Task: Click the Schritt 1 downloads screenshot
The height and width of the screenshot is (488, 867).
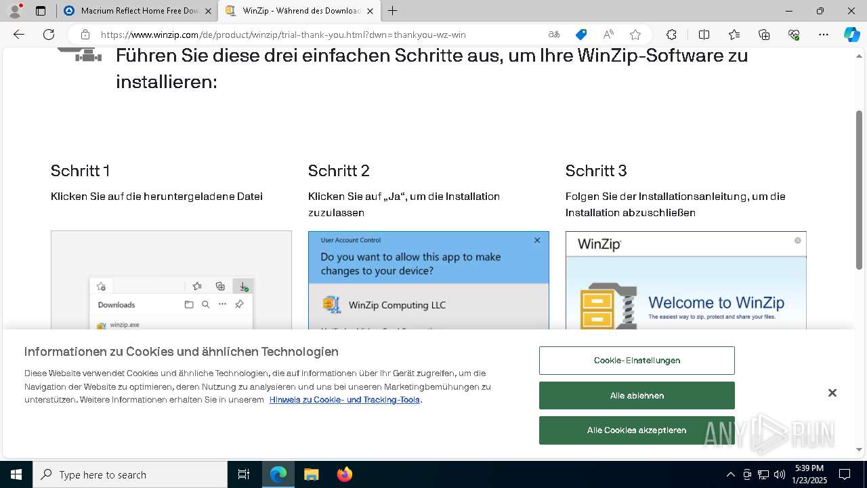Action: (171, 280)
